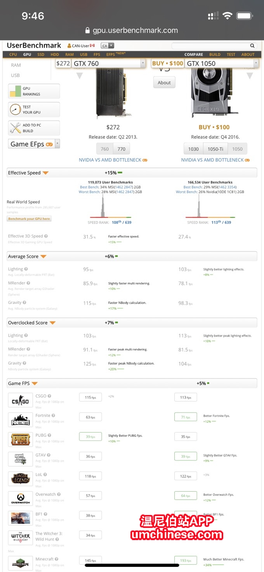
Task: Select the 1050-Ti comparison button
Action: [x=215, y=149]
